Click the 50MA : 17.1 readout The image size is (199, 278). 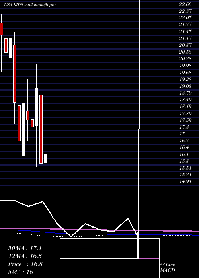tap(25, 248)
